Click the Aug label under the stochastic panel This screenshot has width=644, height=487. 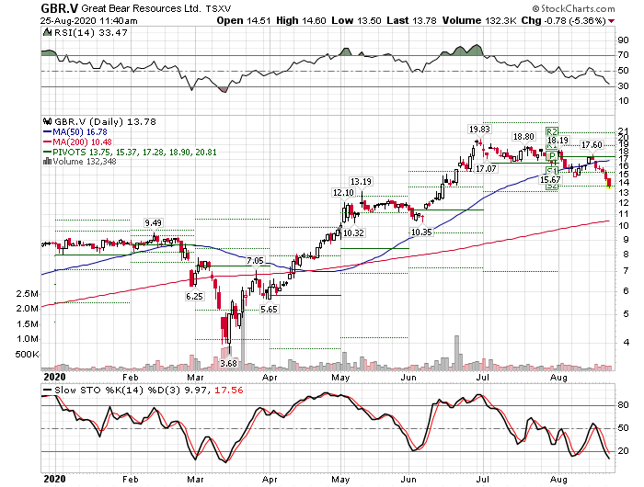click(558, 480)
